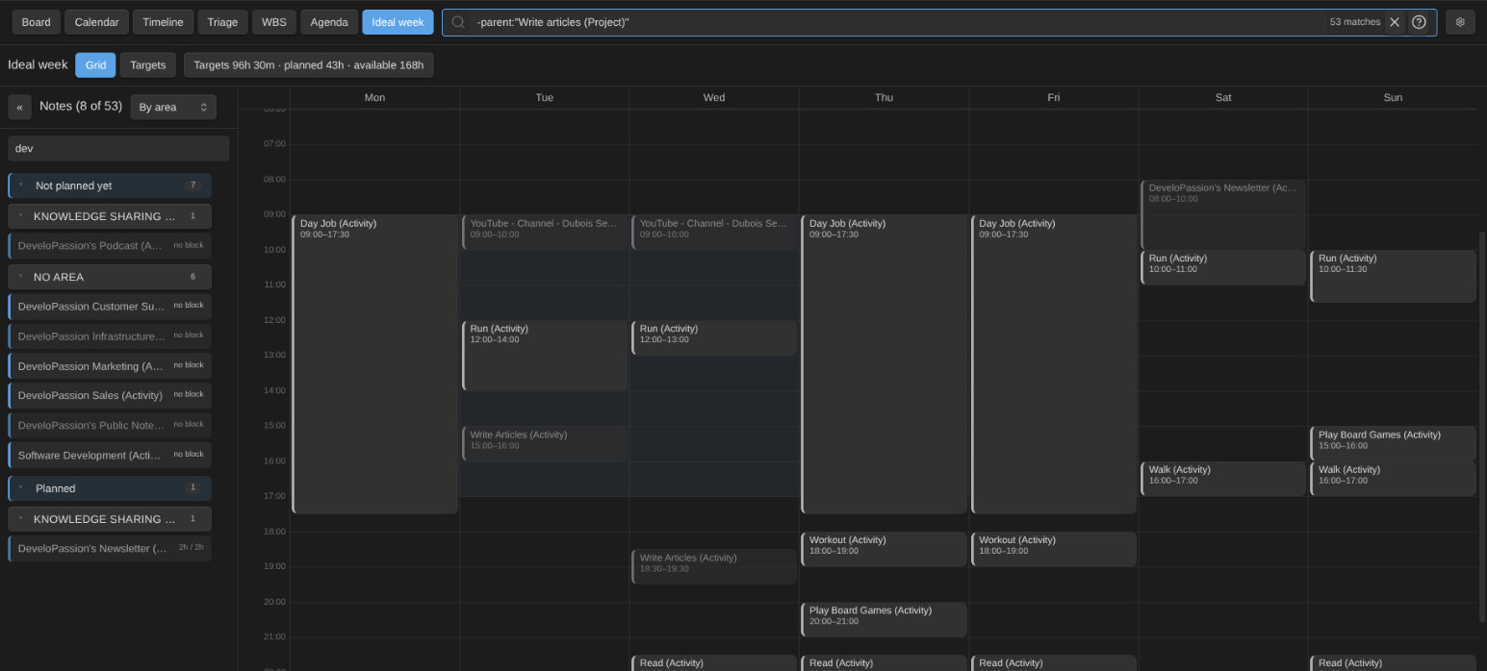The width and height of the screenshot is (1487, 671).
Task: Open settings gear icon at top right
Action: coord(1460,22)
